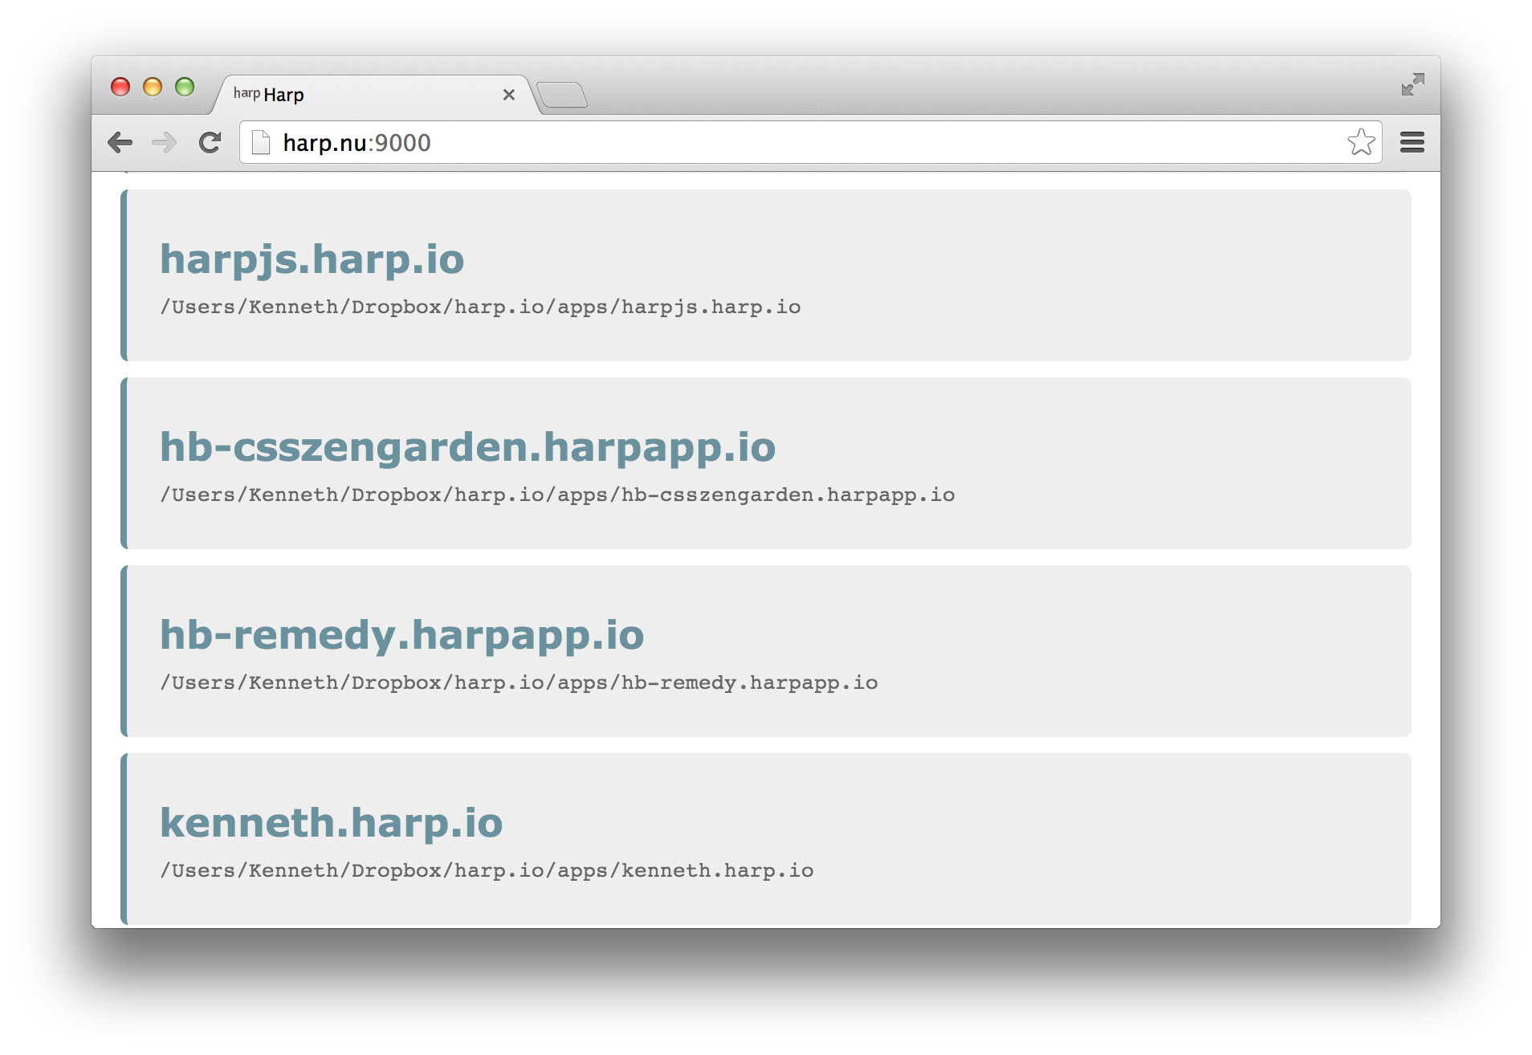Image resolution: width=1532 pixels, height=1055 pixels.
Task: Open the Chrome hamburger menu
Action: tap(1412, 142)
